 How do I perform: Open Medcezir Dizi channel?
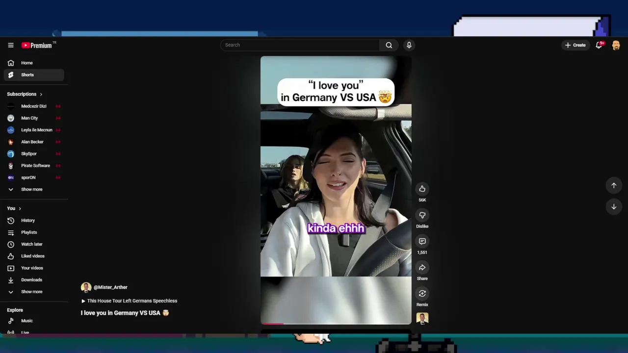click(x=34, y=106)
